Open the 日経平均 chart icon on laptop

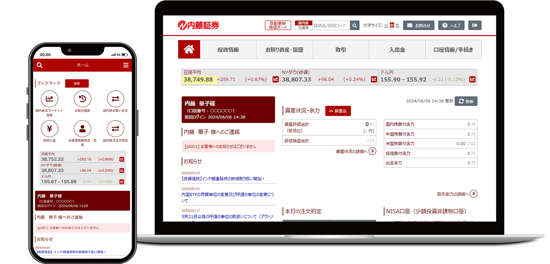276,79
